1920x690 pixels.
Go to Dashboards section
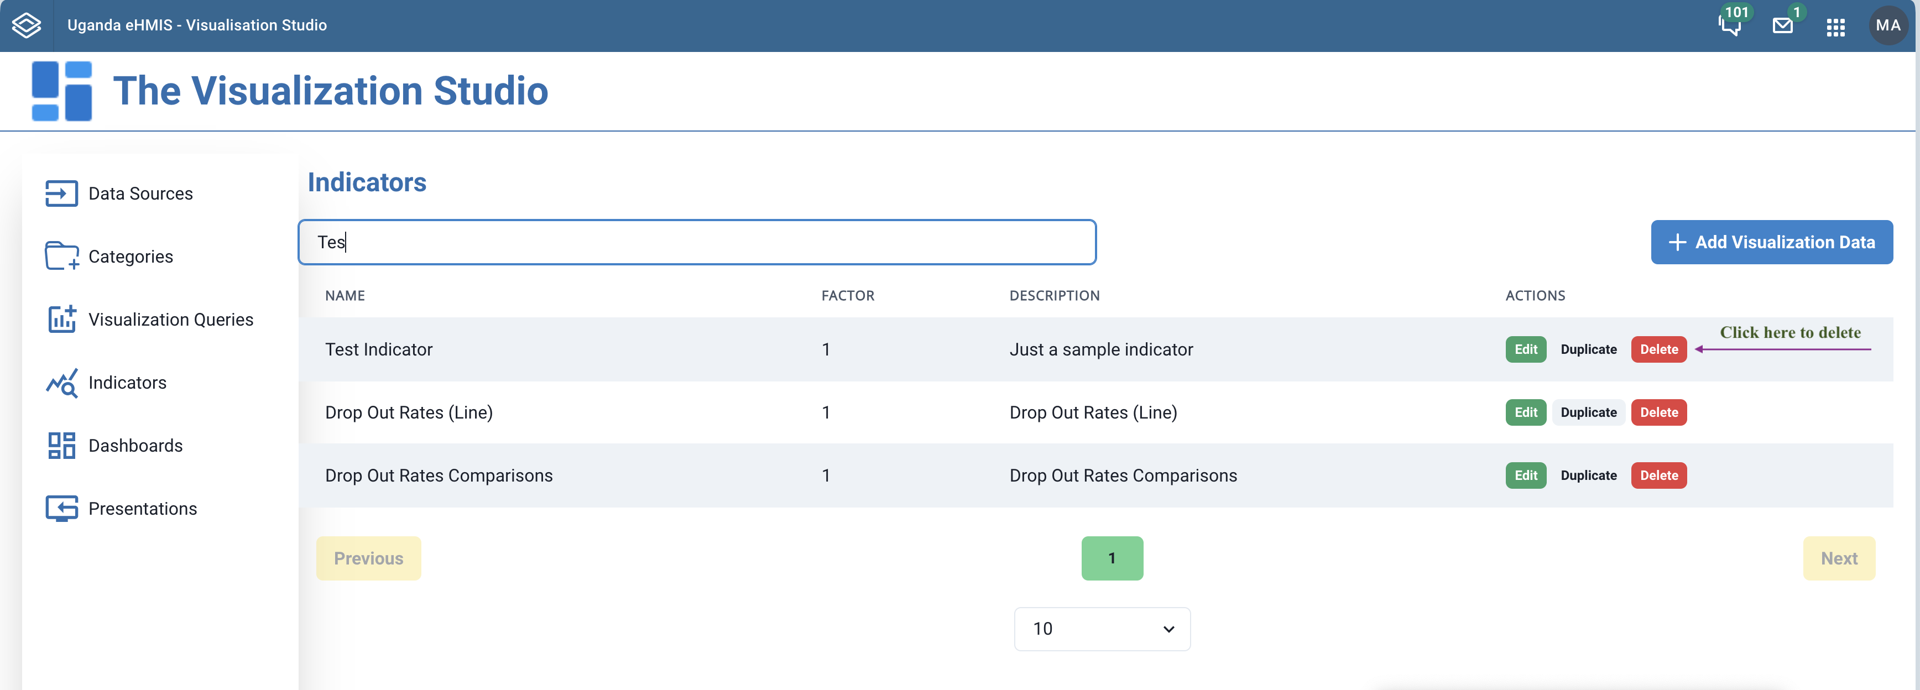(x=135, y=446)
